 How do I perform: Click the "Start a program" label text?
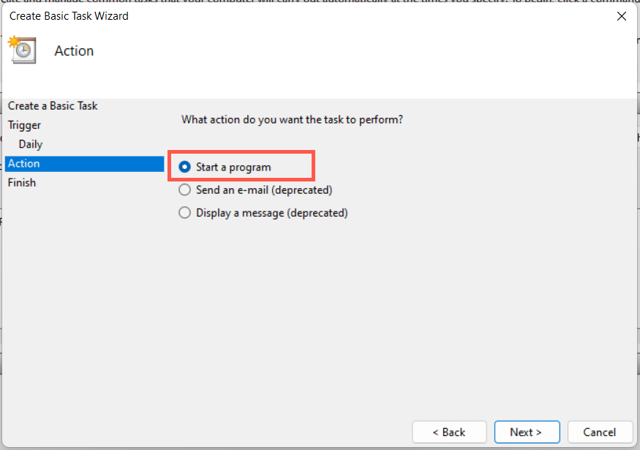point(233,168)
